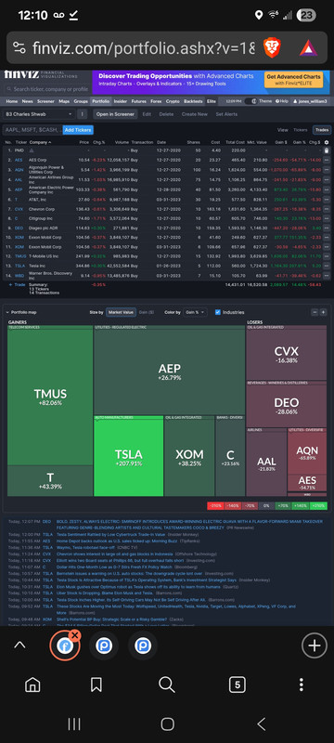This screenshot has width=334, height=743.
Task: Tap the site settings icon in address bar
Action: (19, 48)
